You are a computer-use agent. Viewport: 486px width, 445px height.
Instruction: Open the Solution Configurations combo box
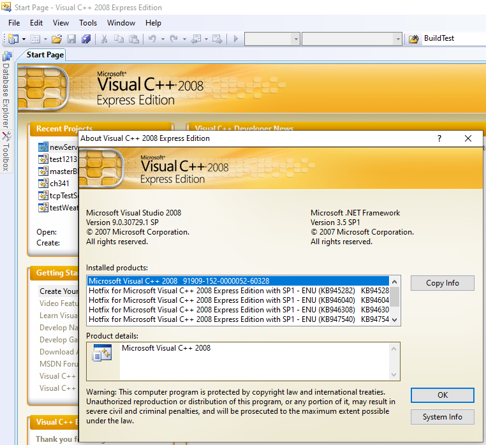click(x=272, y=39)
